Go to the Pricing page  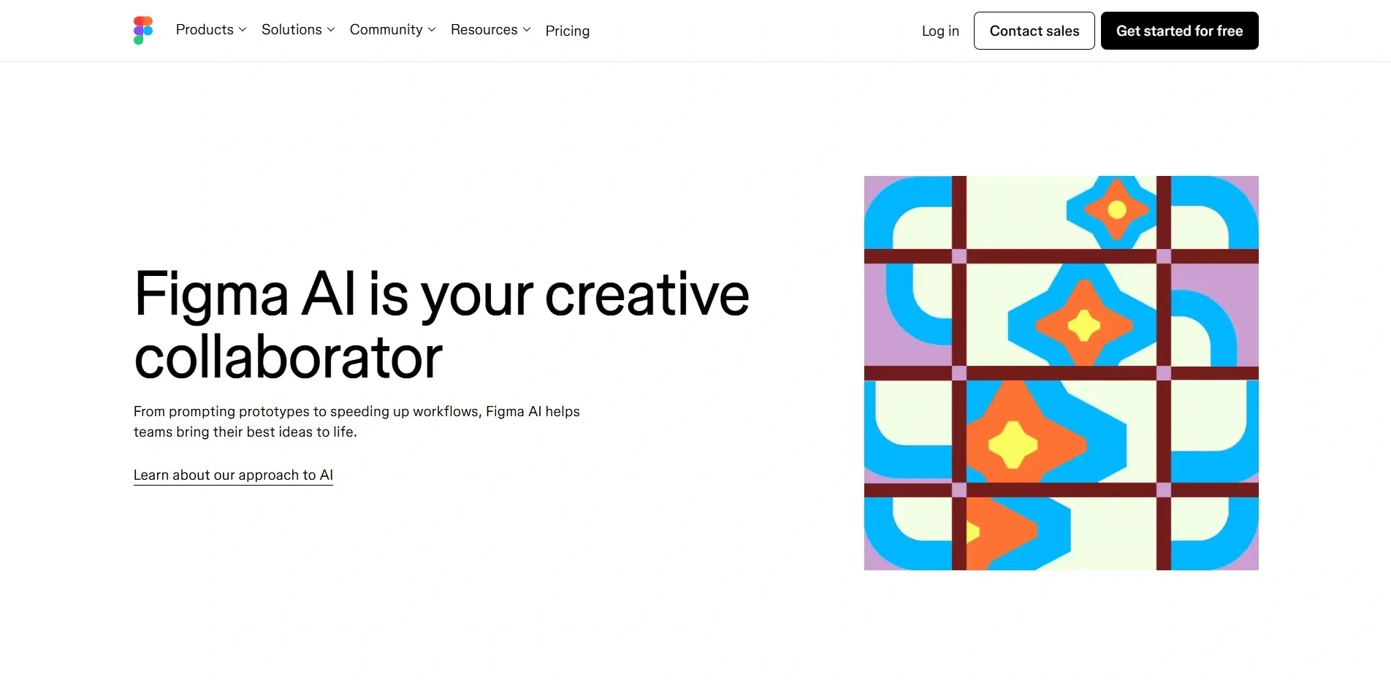click(x=567, y=31)
